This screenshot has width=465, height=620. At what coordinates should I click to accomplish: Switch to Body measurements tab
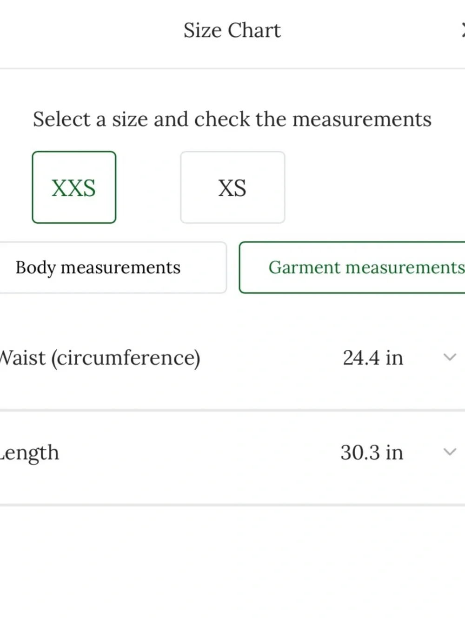coord(113,267)
